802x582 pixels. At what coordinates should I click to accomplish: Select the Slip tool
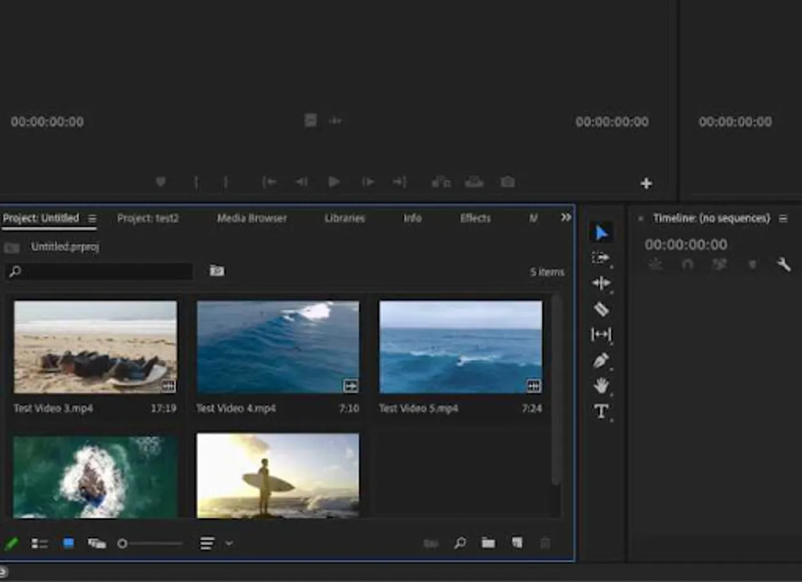point(601,334)
